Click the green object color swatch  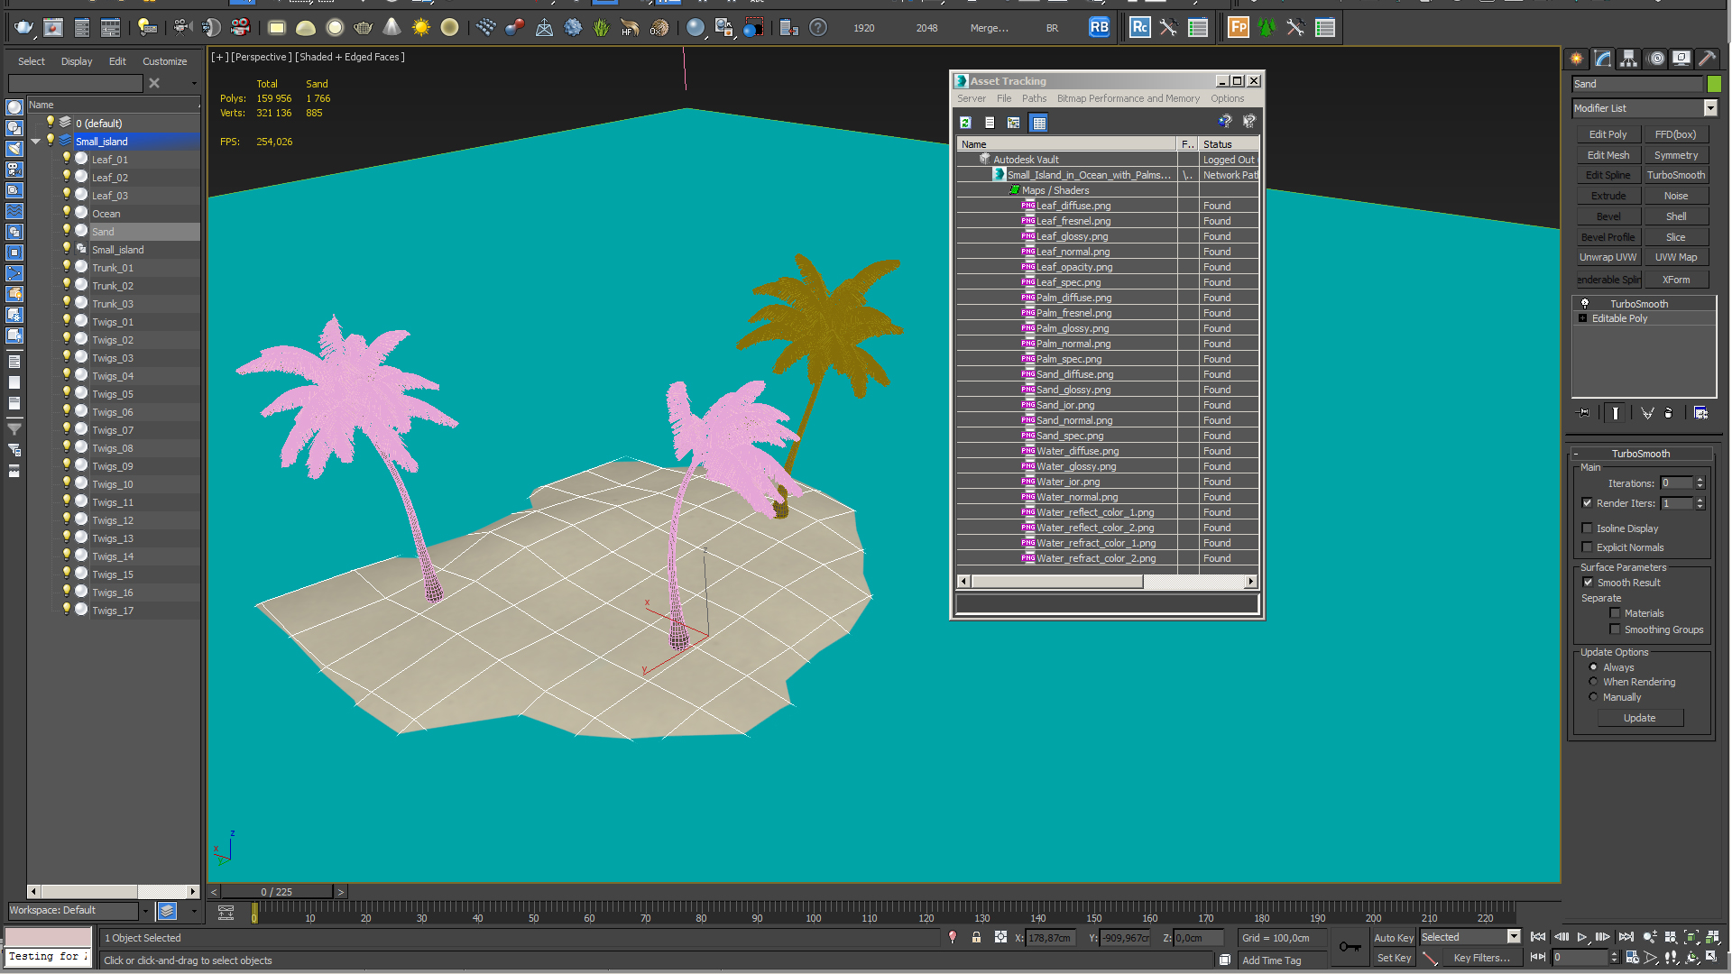[1714, 84]
